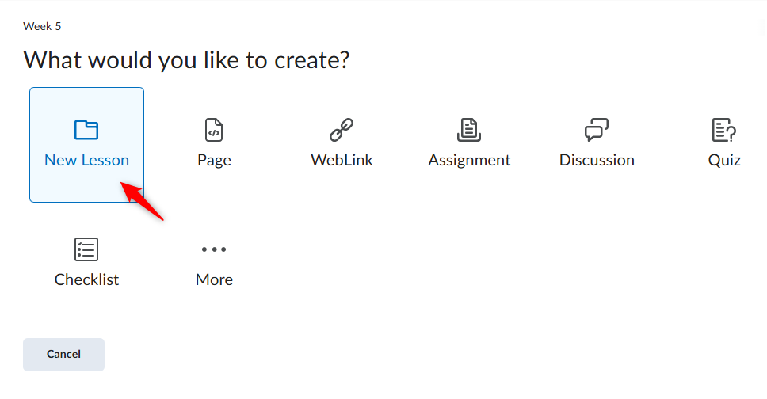
Task: Select the WebLink text label
Action: 342,161
